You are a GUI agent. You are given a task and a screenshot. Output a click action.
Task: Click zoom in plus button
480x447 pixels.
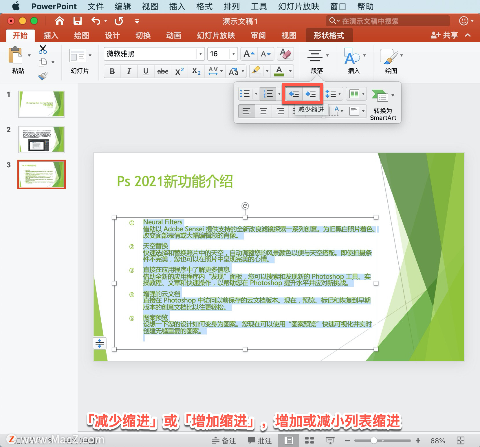pos(418,441)
